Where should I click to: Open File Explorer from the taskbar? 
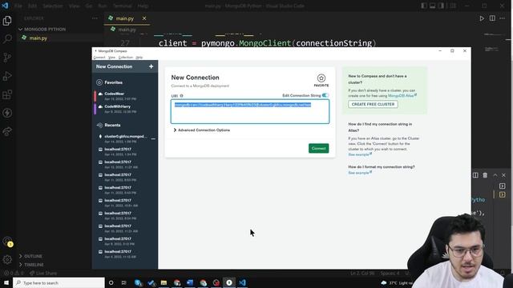point(164,282)
